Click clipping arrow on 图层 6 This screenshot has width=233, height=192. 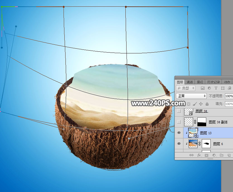coord(187,144)
